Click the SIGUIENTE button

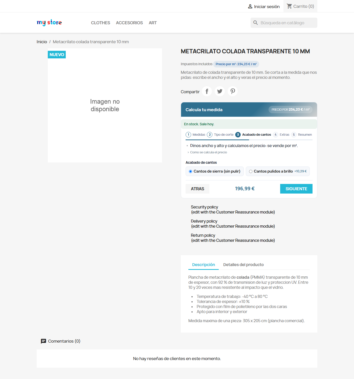click(296, 189)
